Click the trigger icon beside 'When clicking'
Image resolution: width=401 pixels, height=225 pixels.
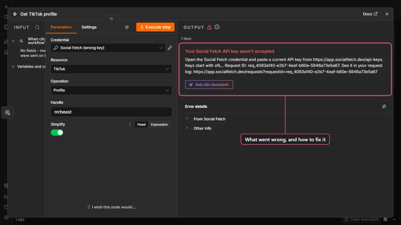pos(21,41)
